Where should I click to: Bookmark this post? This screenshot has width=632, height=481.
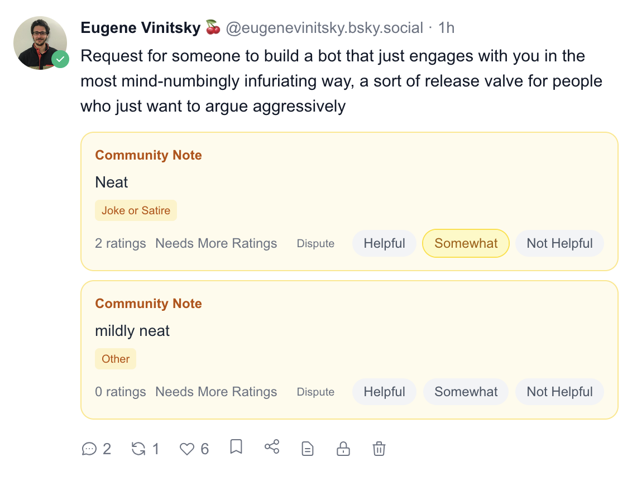[x=236, y=447]
